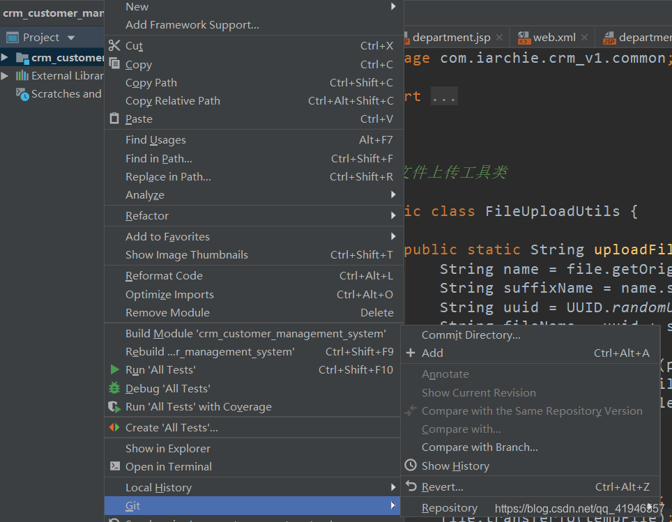Choose Build Module 'crm_customer_management_system'
Viewport: 672px width, 522px height.
pos(253,333)
